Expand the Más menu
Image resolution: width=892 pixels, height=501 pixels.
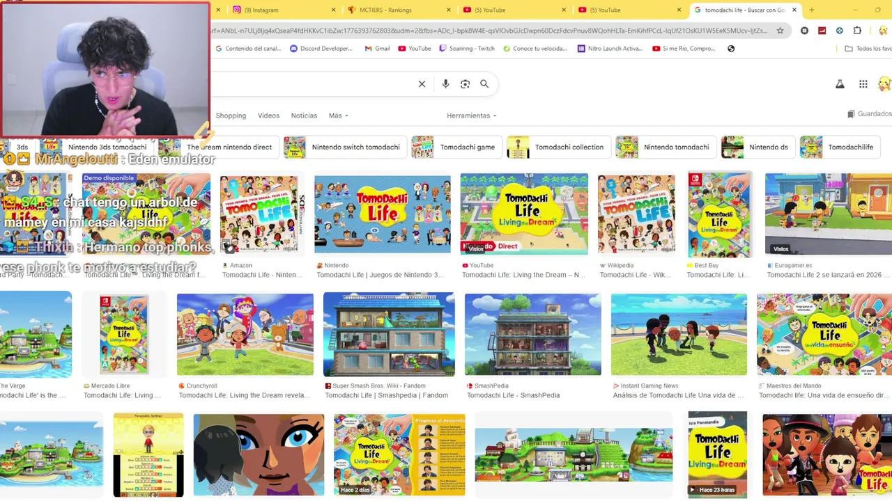338,116
